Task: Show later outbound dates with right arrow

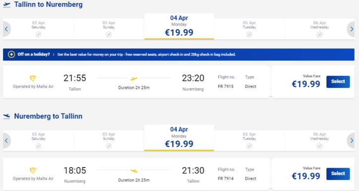Action: coord(352,29)
